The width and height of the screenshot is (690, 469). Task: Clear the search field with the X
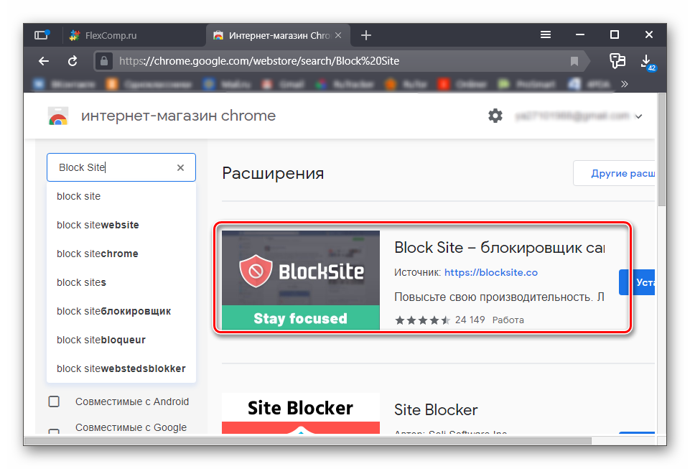[x=180, y=167]
